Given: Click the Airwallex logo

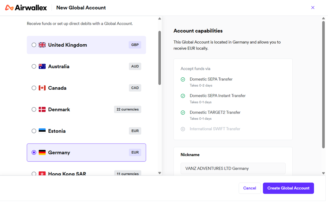Looking at the screenshot, I should pos(26,8).
